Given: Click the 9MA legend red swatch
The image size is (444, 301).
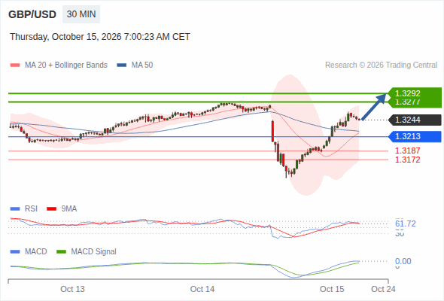Looking at the screenshot, I should tap(51, 209).
